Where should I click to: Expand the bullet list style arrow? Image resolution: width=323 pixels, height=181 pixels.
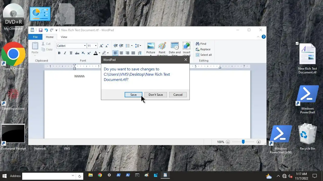132,46
